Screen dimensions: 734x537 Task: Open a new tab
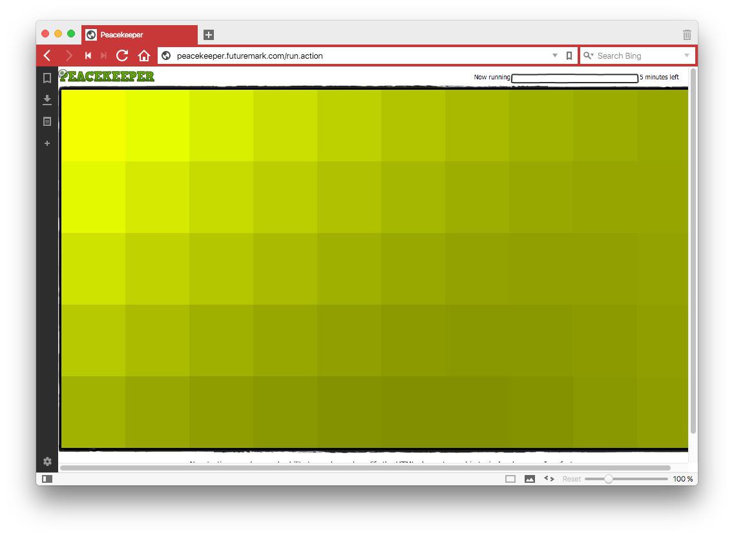[209, 35]
